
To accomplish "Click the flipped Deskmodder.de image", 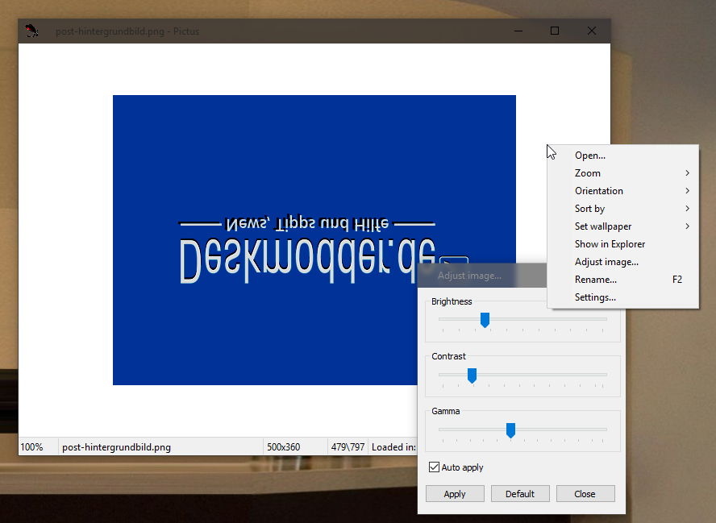I will pyautogui.click(x=314, y=240).
